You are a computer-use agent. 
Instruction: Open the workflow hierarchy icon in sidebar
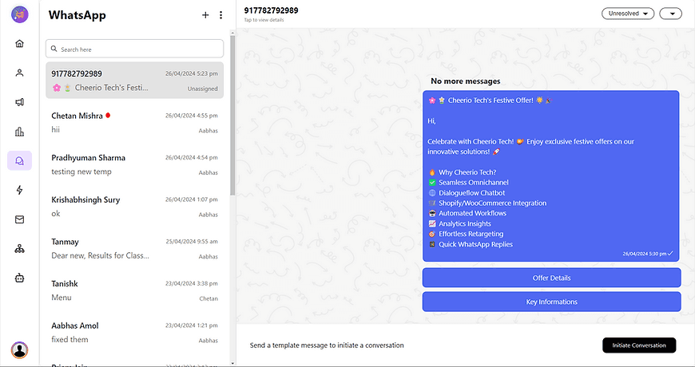coord(19,249)
